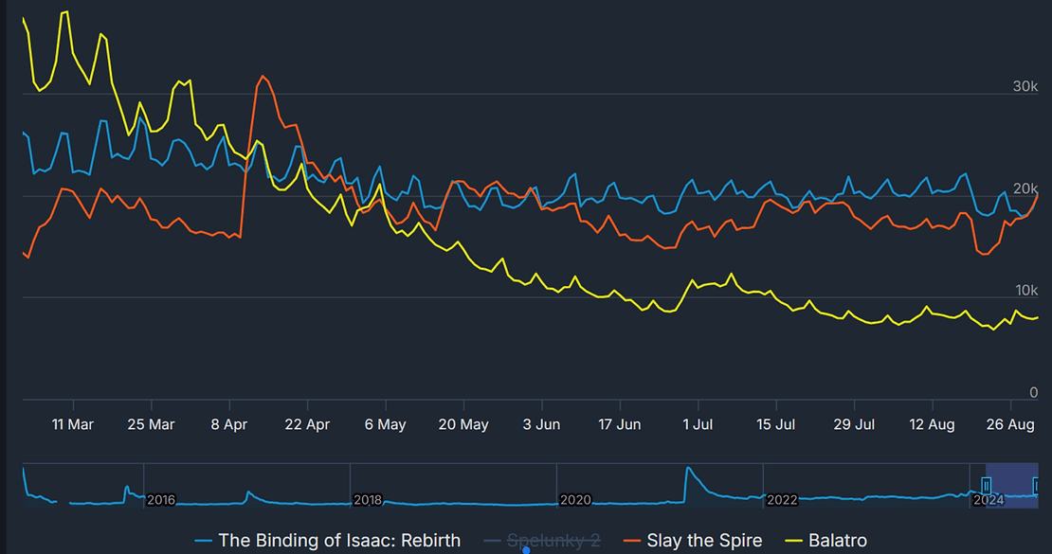1052x554 pixels.
Task: Jump to 2022 on navigator timeline
Action: (x=782, y=500)
